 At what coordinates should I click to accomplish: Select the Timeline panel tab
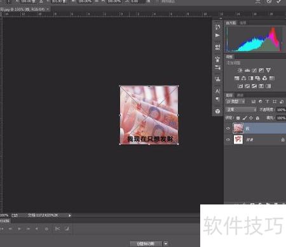(5, 221)
